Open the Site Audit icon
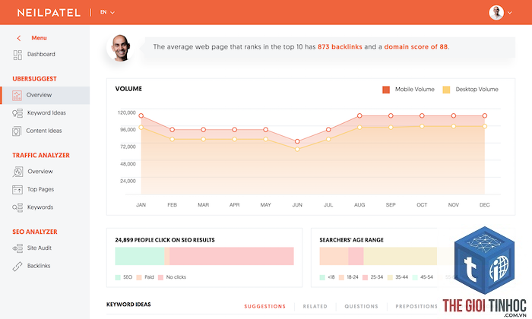 click(x=17, y=248)
